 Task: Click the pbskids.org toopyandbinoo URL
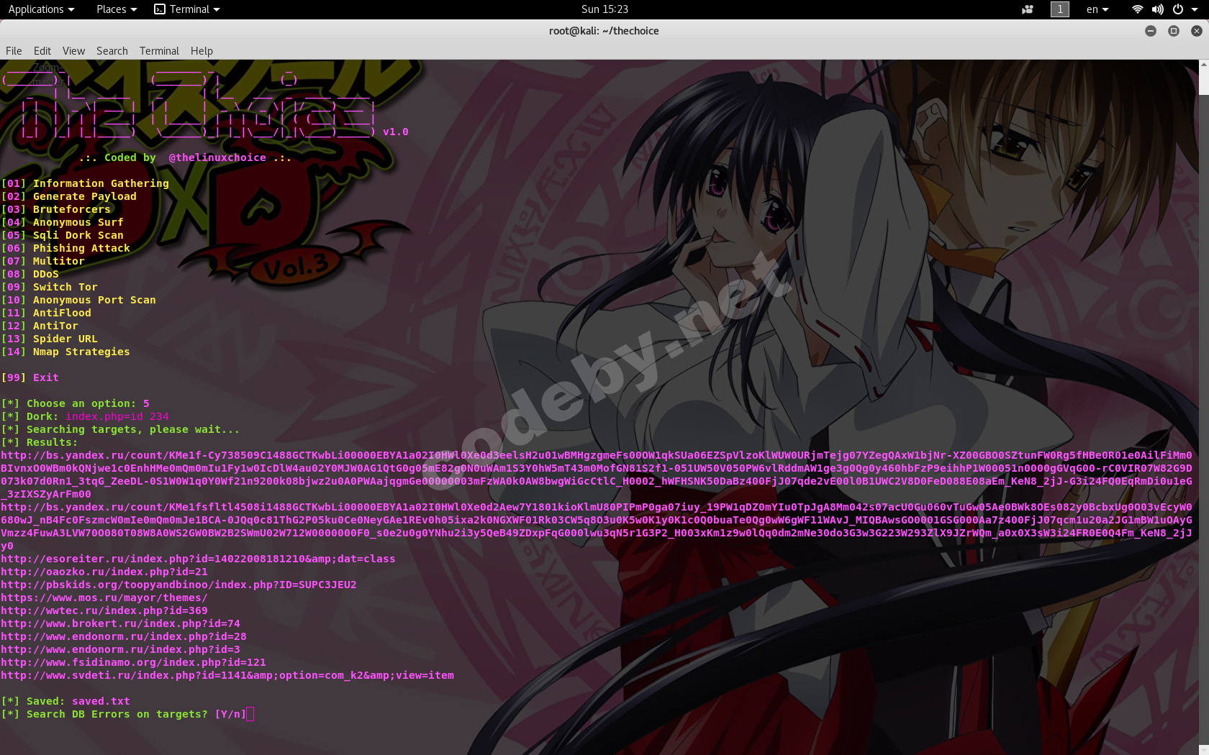178,585
